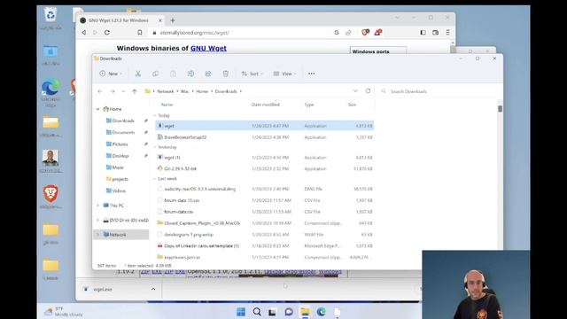
Task: Select Downloads in the navigation pane
Action: pyautogui.click(x=123, y=121)
